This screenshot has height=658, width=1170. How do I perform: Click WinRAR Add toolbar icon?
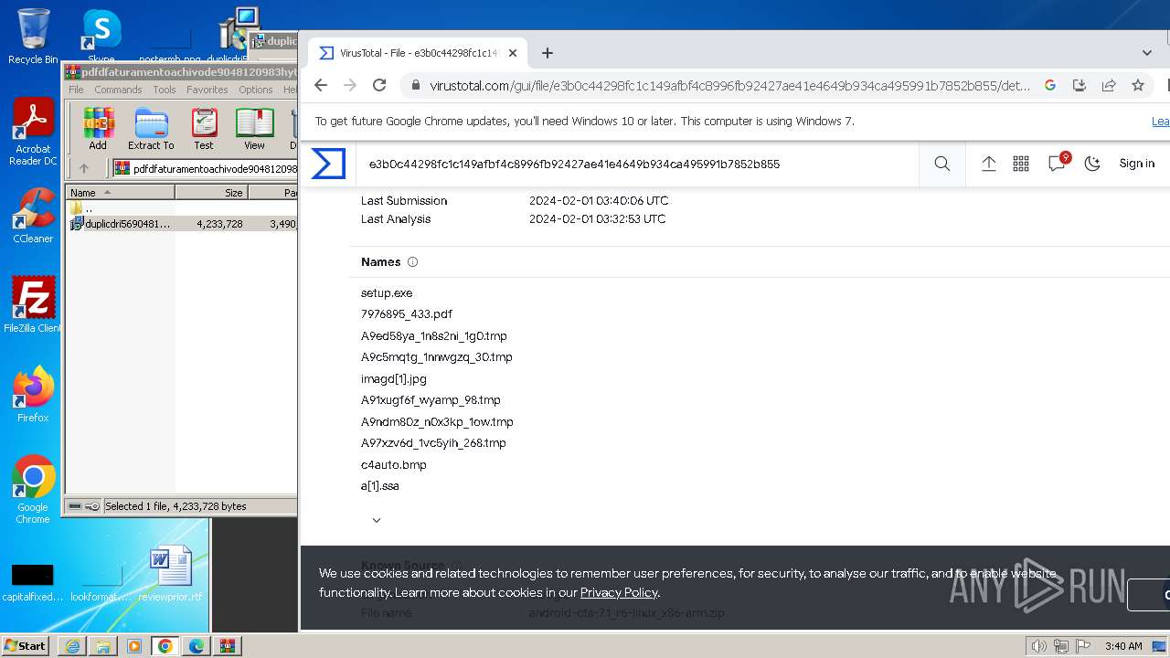(98, 128)
